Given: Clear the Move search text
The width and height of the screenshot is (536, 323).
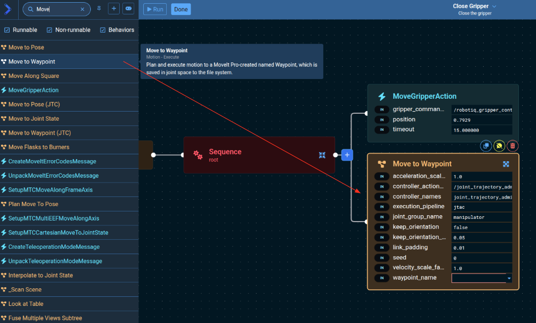Looking at the screenshot, I should point(82,9).
